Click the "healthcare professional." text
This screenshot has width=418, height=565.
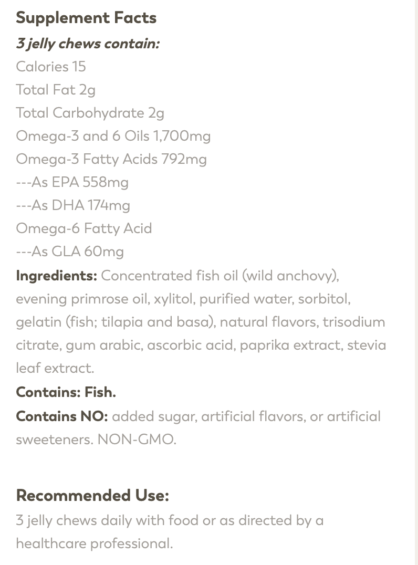[95, 543]
